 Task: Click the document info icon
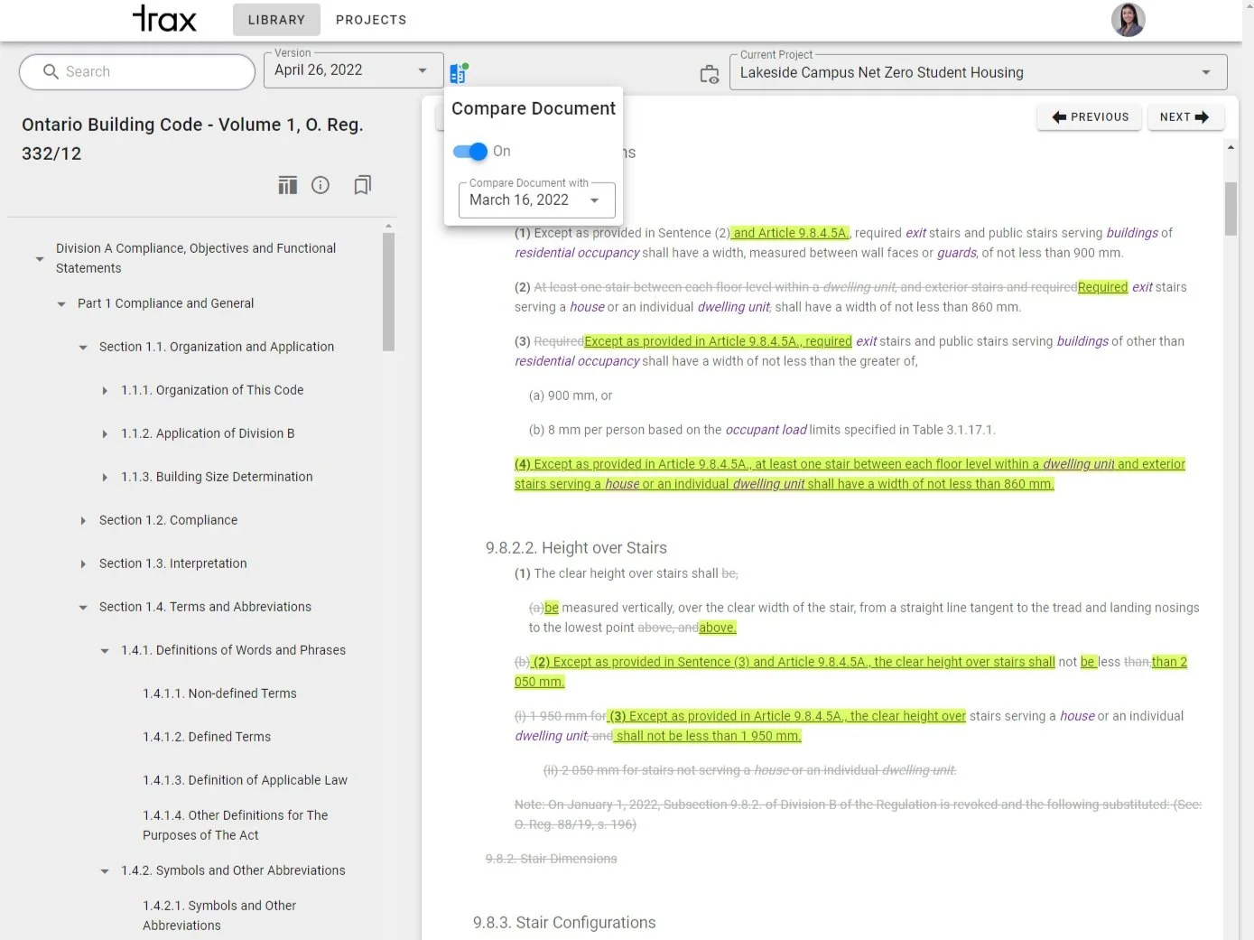pos(320,185)
